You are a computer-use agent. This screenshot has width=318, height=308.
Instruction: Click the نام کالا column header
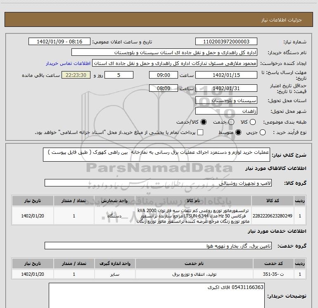click(193, 201)
